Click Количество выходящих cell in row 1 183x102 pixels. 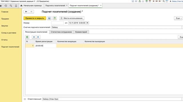point(133,46)
